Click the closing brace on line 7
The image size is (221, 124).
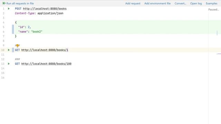click(16, 36)
